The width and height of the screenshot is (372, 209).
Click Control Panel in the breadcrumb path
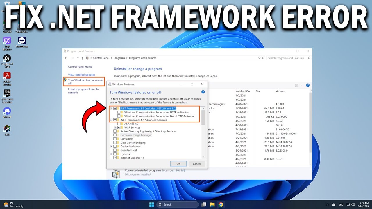(x=101, y=58)
